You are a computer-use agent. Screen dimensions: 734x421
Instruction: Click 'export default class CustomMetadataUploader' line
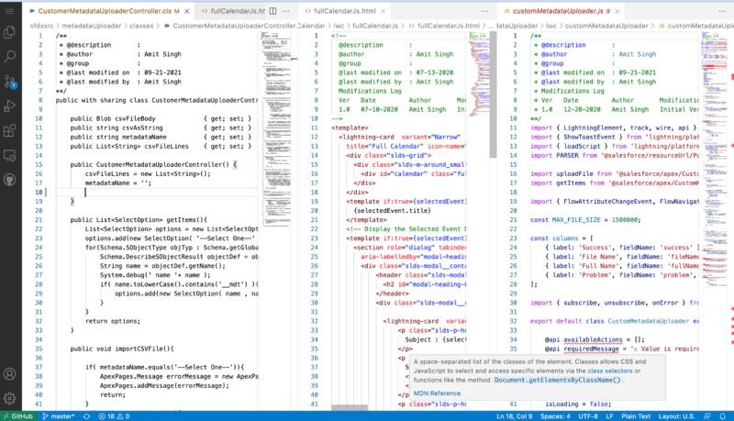tap(615, 321)
